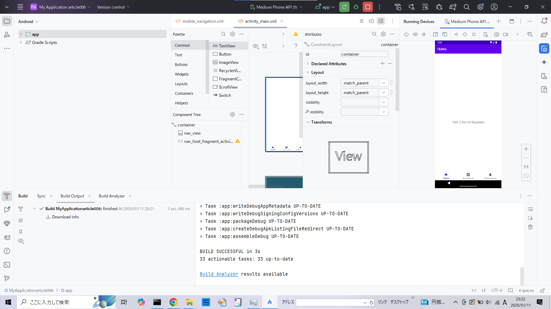551x309 pixels.
Task: Clear the build output with the trash icon
Action: pos(530,227)
